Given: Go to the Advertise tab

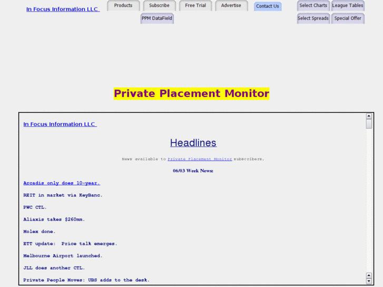Looking at the screenshot, I should (231, 5).
